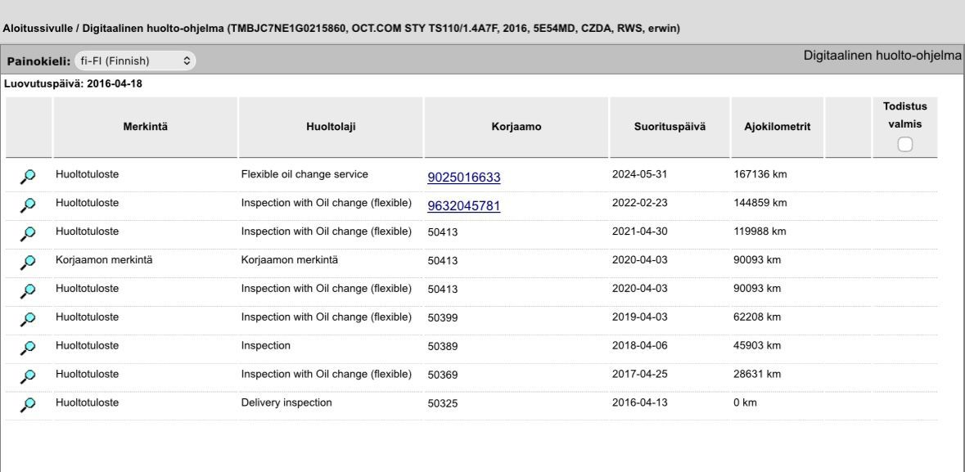Image resolution: width=965 pixels, height=472 pixels.
Task: Click magnifier for 2020-04-03 Huoltotuloste row
Action: click(x=28, y=290)
